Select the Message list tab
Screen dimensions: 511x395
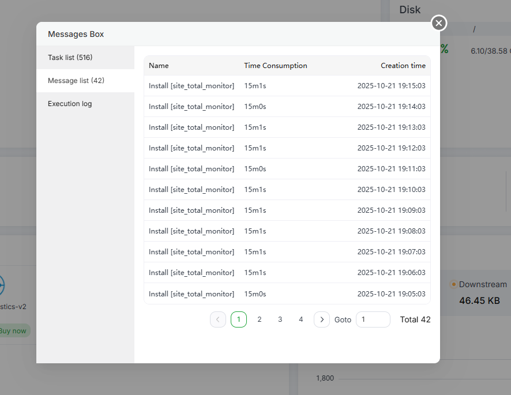pos(76,81)
